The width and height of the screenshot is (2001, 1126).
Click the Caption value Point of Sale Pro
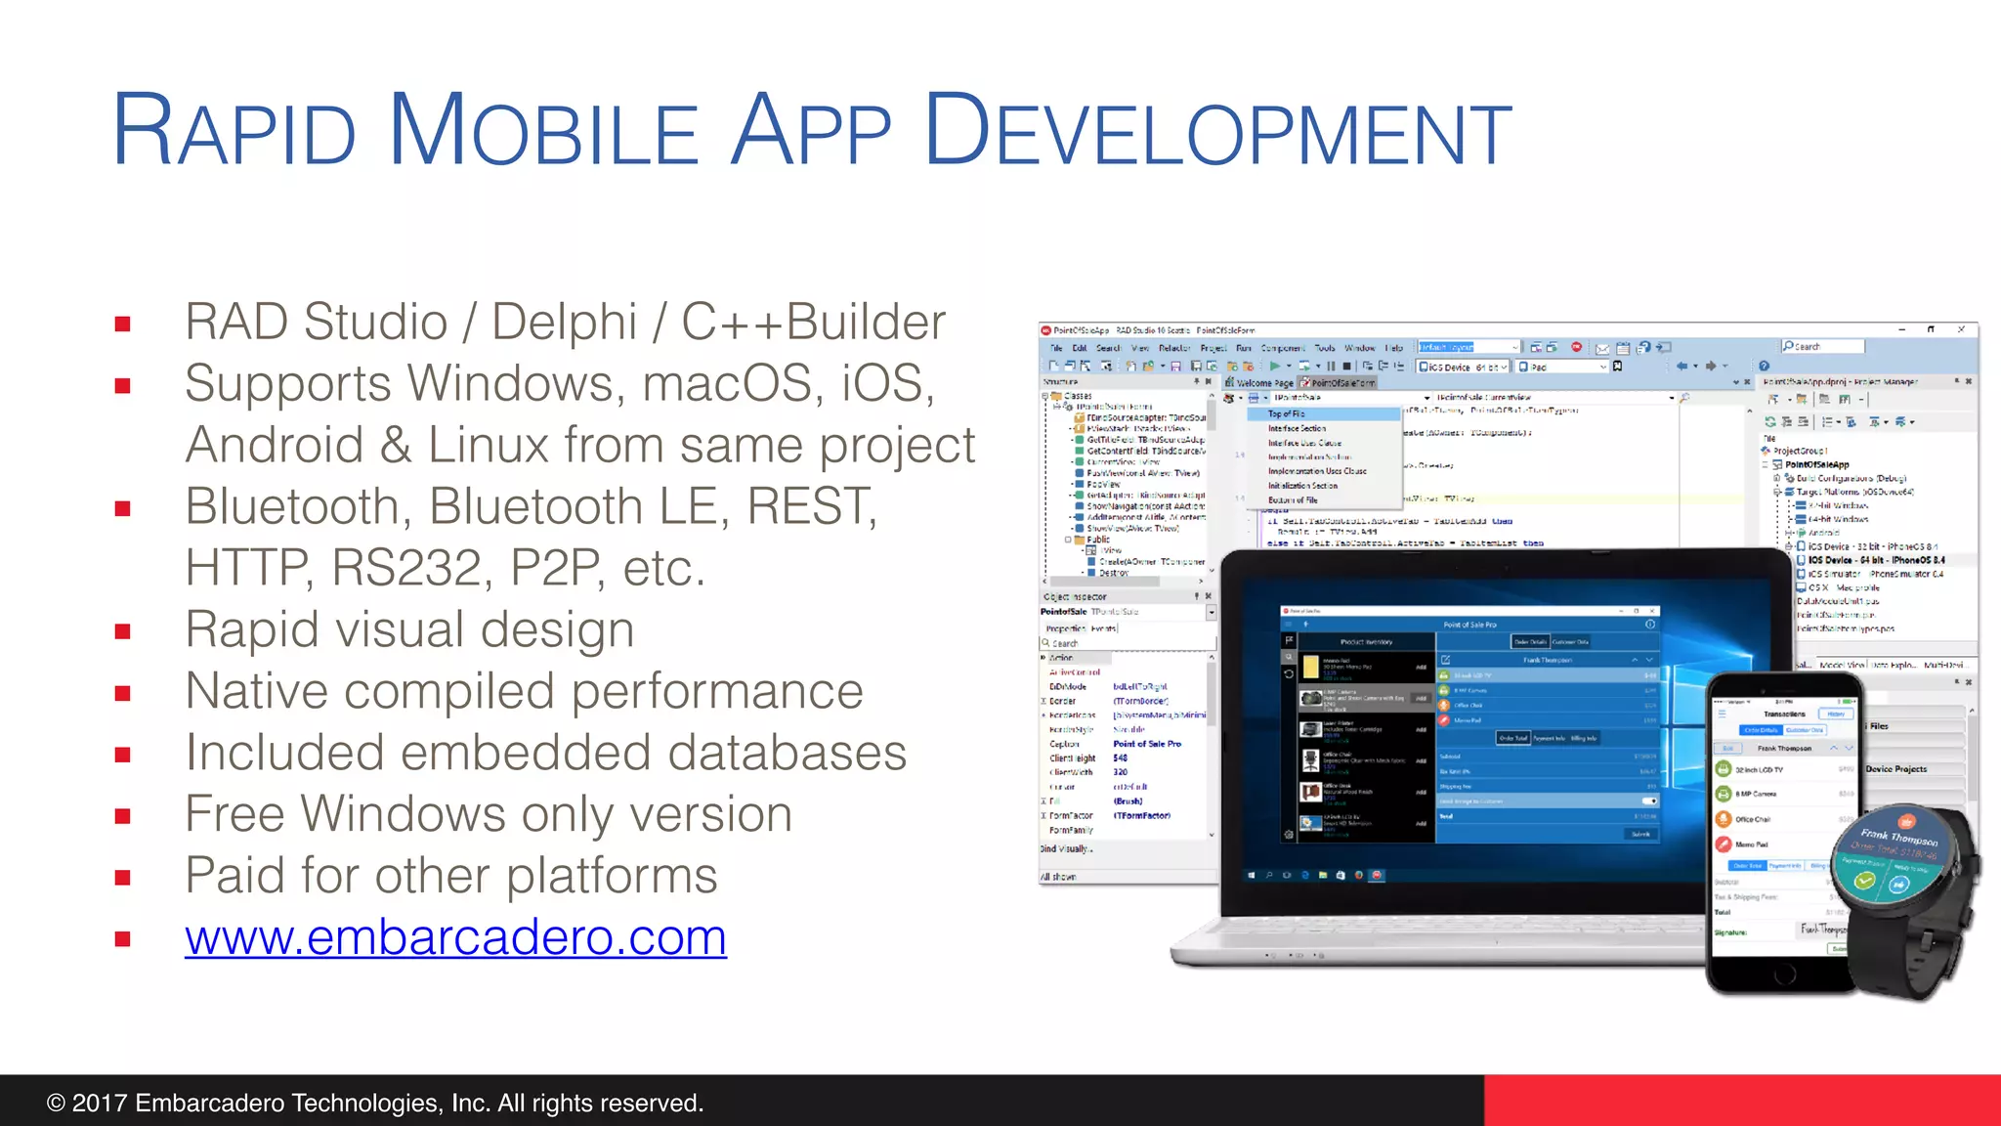[x=1147, y=744]
